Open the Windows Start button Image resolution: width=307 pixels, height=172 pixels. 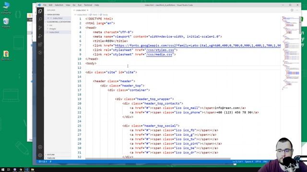pyautogui.click(x=3, y=170)
